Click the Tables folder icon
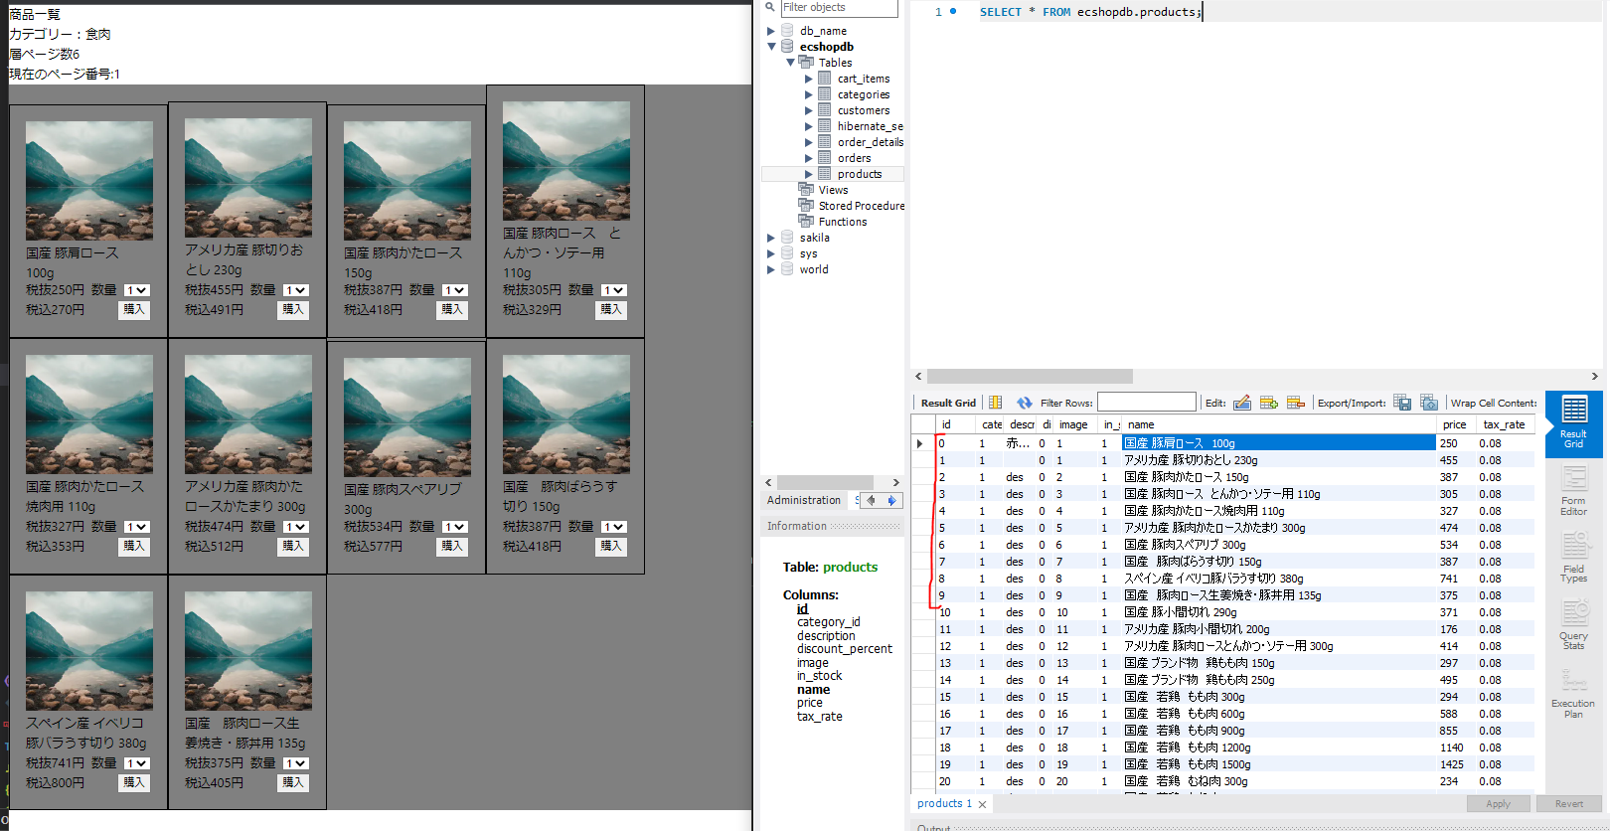The width and height of the screenshot is (1610, 831). pyautogui.click(x=806, y=63)
